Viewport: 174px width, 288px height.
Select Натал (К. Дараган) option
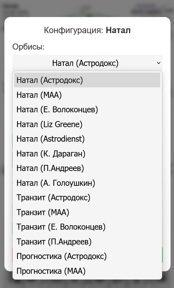pos(87,154)
